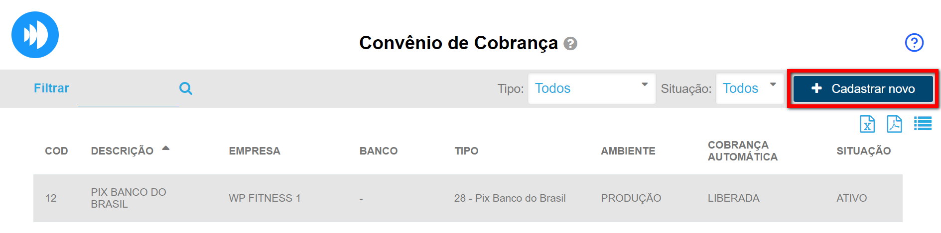
Task: Open the column list view icon
Action: (923, 124)
